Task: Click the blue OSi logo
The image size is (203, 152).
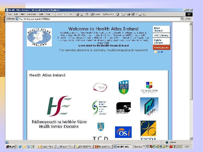Action: point(123,132)
